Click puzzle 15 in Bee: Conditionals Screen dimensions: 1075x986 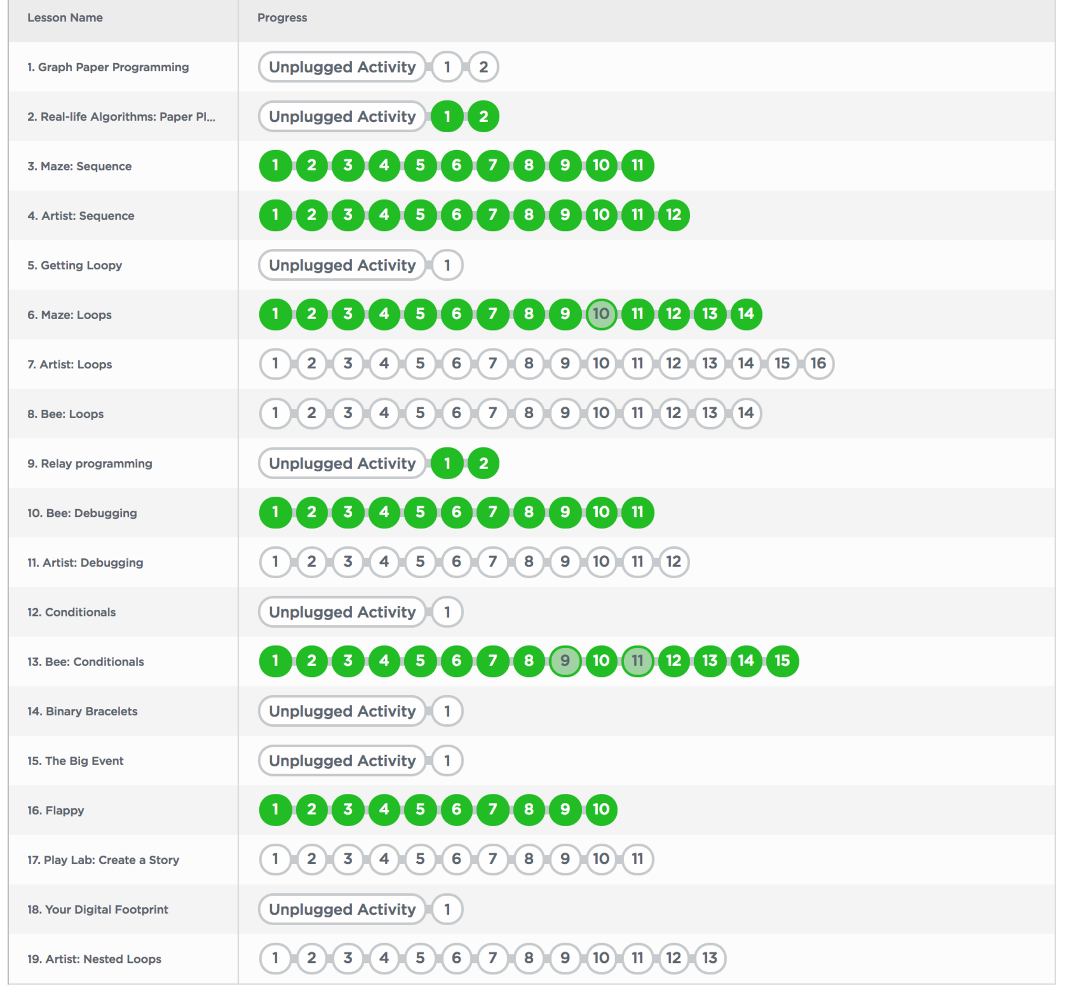coord(782,661)
